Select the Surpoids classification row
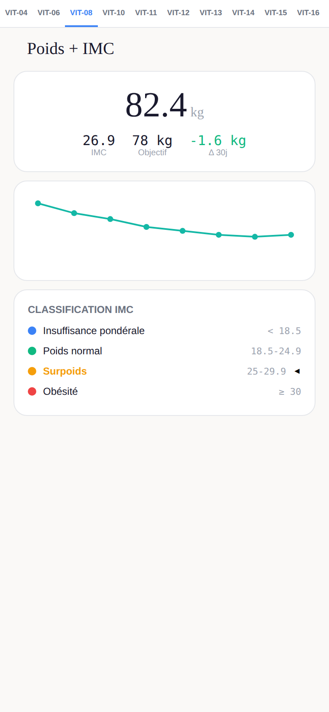Screen dimensions: 329x712 click(x=164, y=371)
